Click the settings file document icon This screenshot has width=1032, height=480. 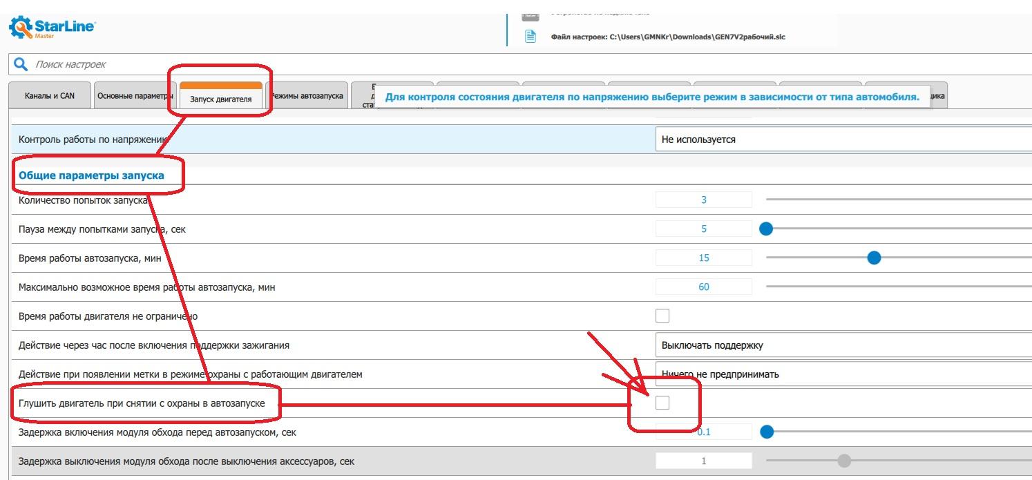pyautogui.click(x=531, y=37)
